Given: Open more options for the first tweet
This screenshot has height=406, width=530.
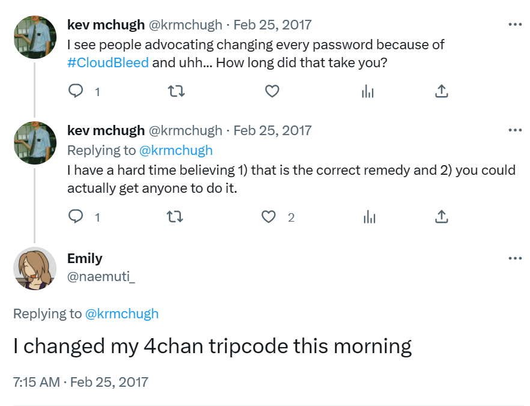Looking at the screenshot, I should tap(515, 25).
